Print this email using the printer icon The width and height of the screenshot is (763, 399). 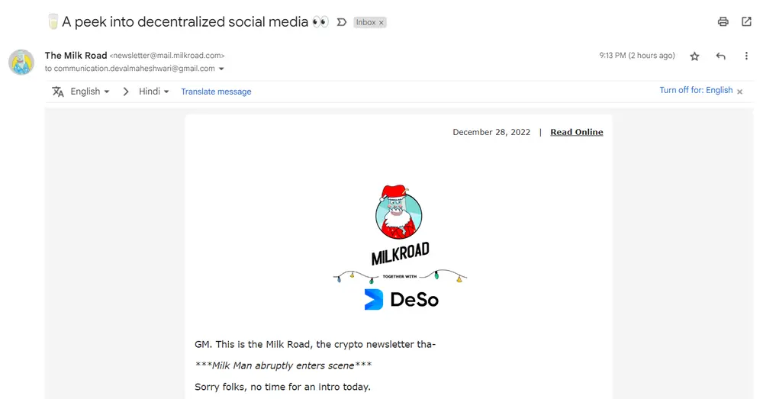pyautogui.click(x=723, y=21)
